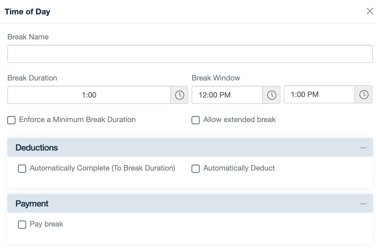376x251 pixels.
Task: Close the Time of Day dialog
Action: (x=370, y=11)
